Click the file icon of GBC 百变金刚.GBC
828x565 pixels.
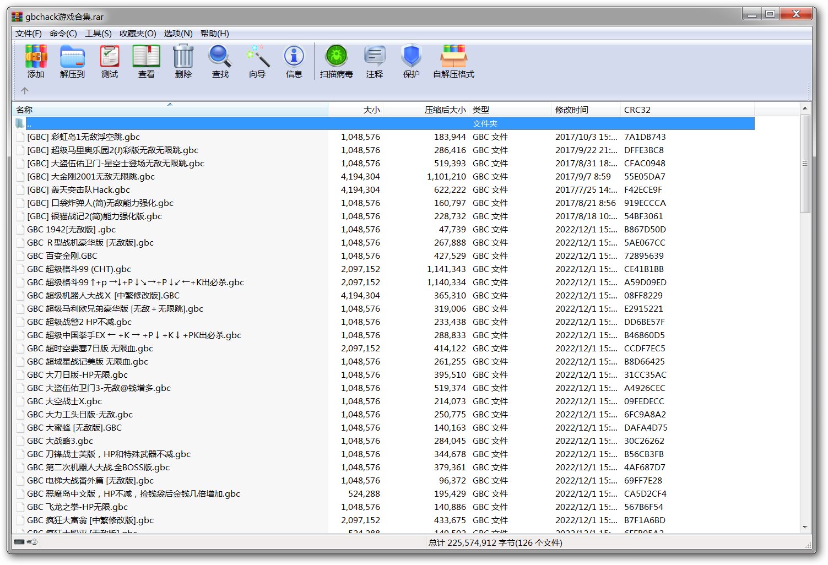click(x=20, y=256)
